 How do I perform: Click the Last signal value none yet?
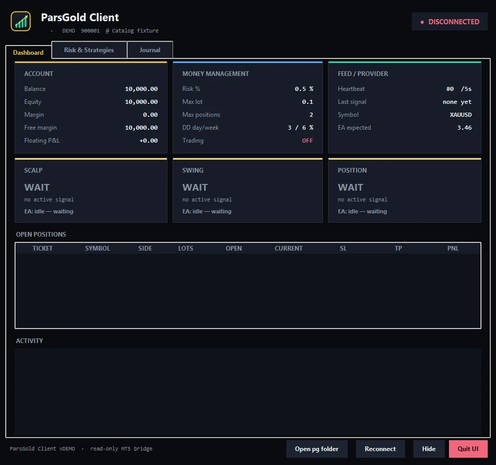click(457, 102)
